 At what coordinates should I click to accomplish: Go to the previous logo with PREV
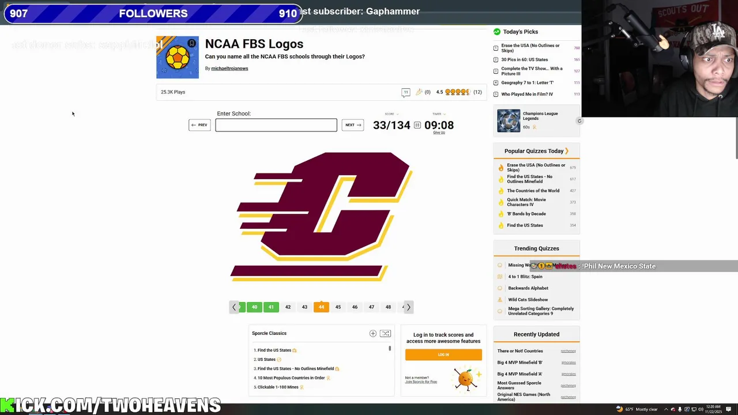coord(199,125)
